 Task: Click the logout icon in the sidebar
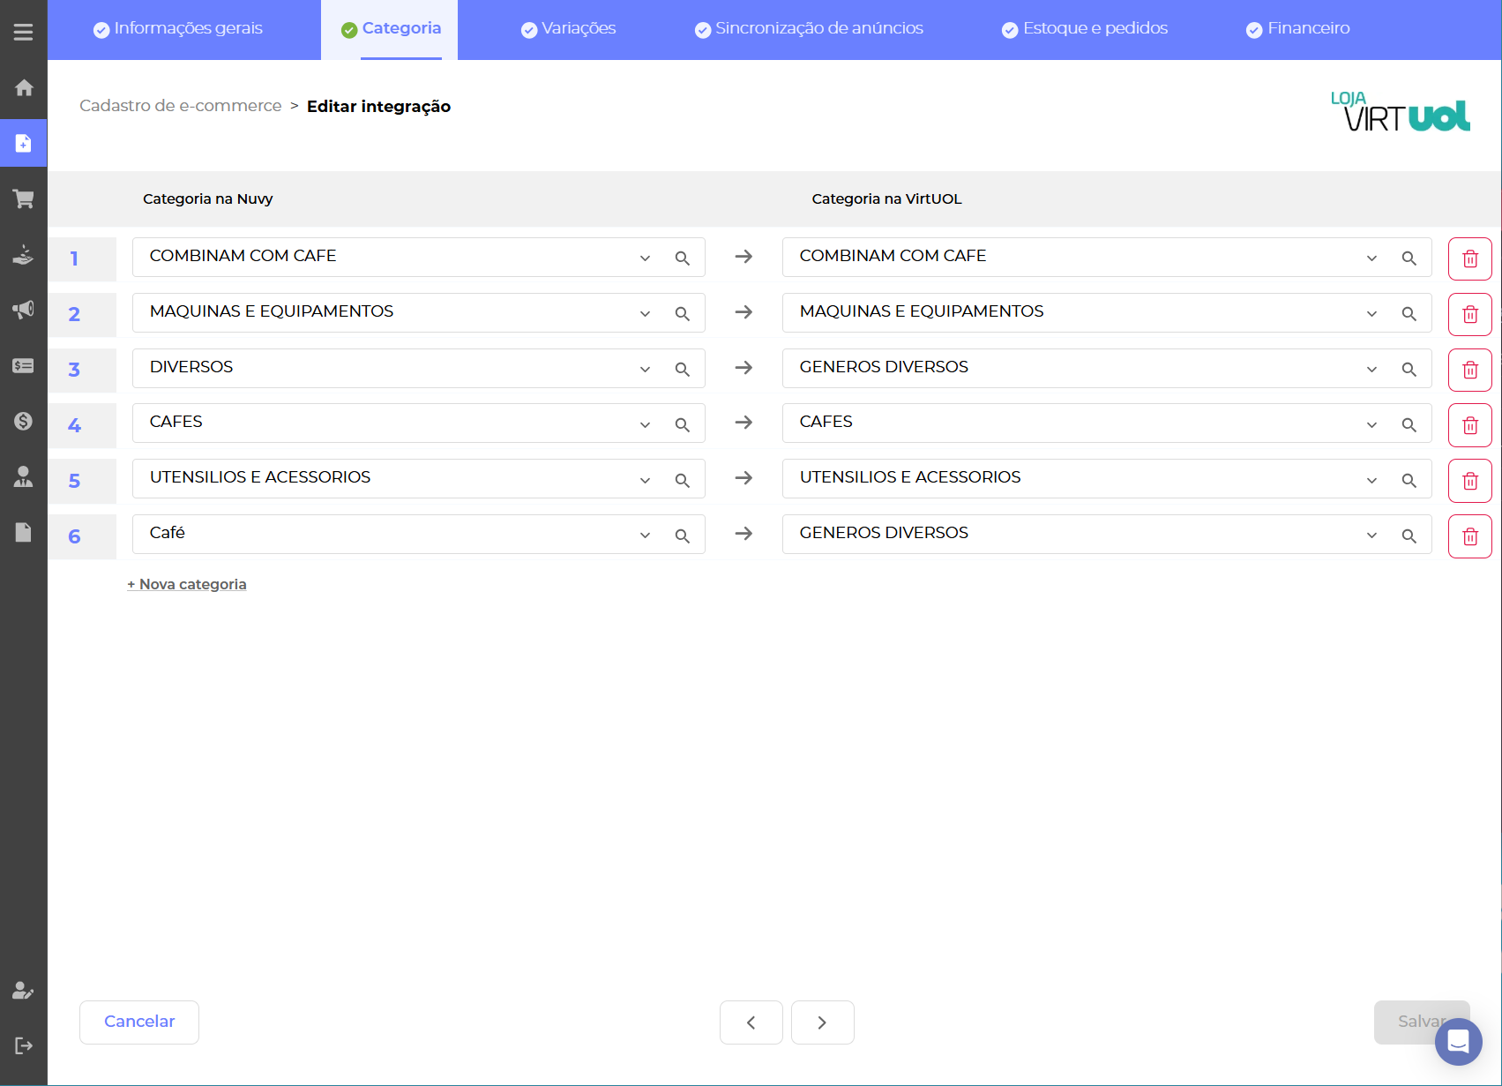click(24, 1045)
